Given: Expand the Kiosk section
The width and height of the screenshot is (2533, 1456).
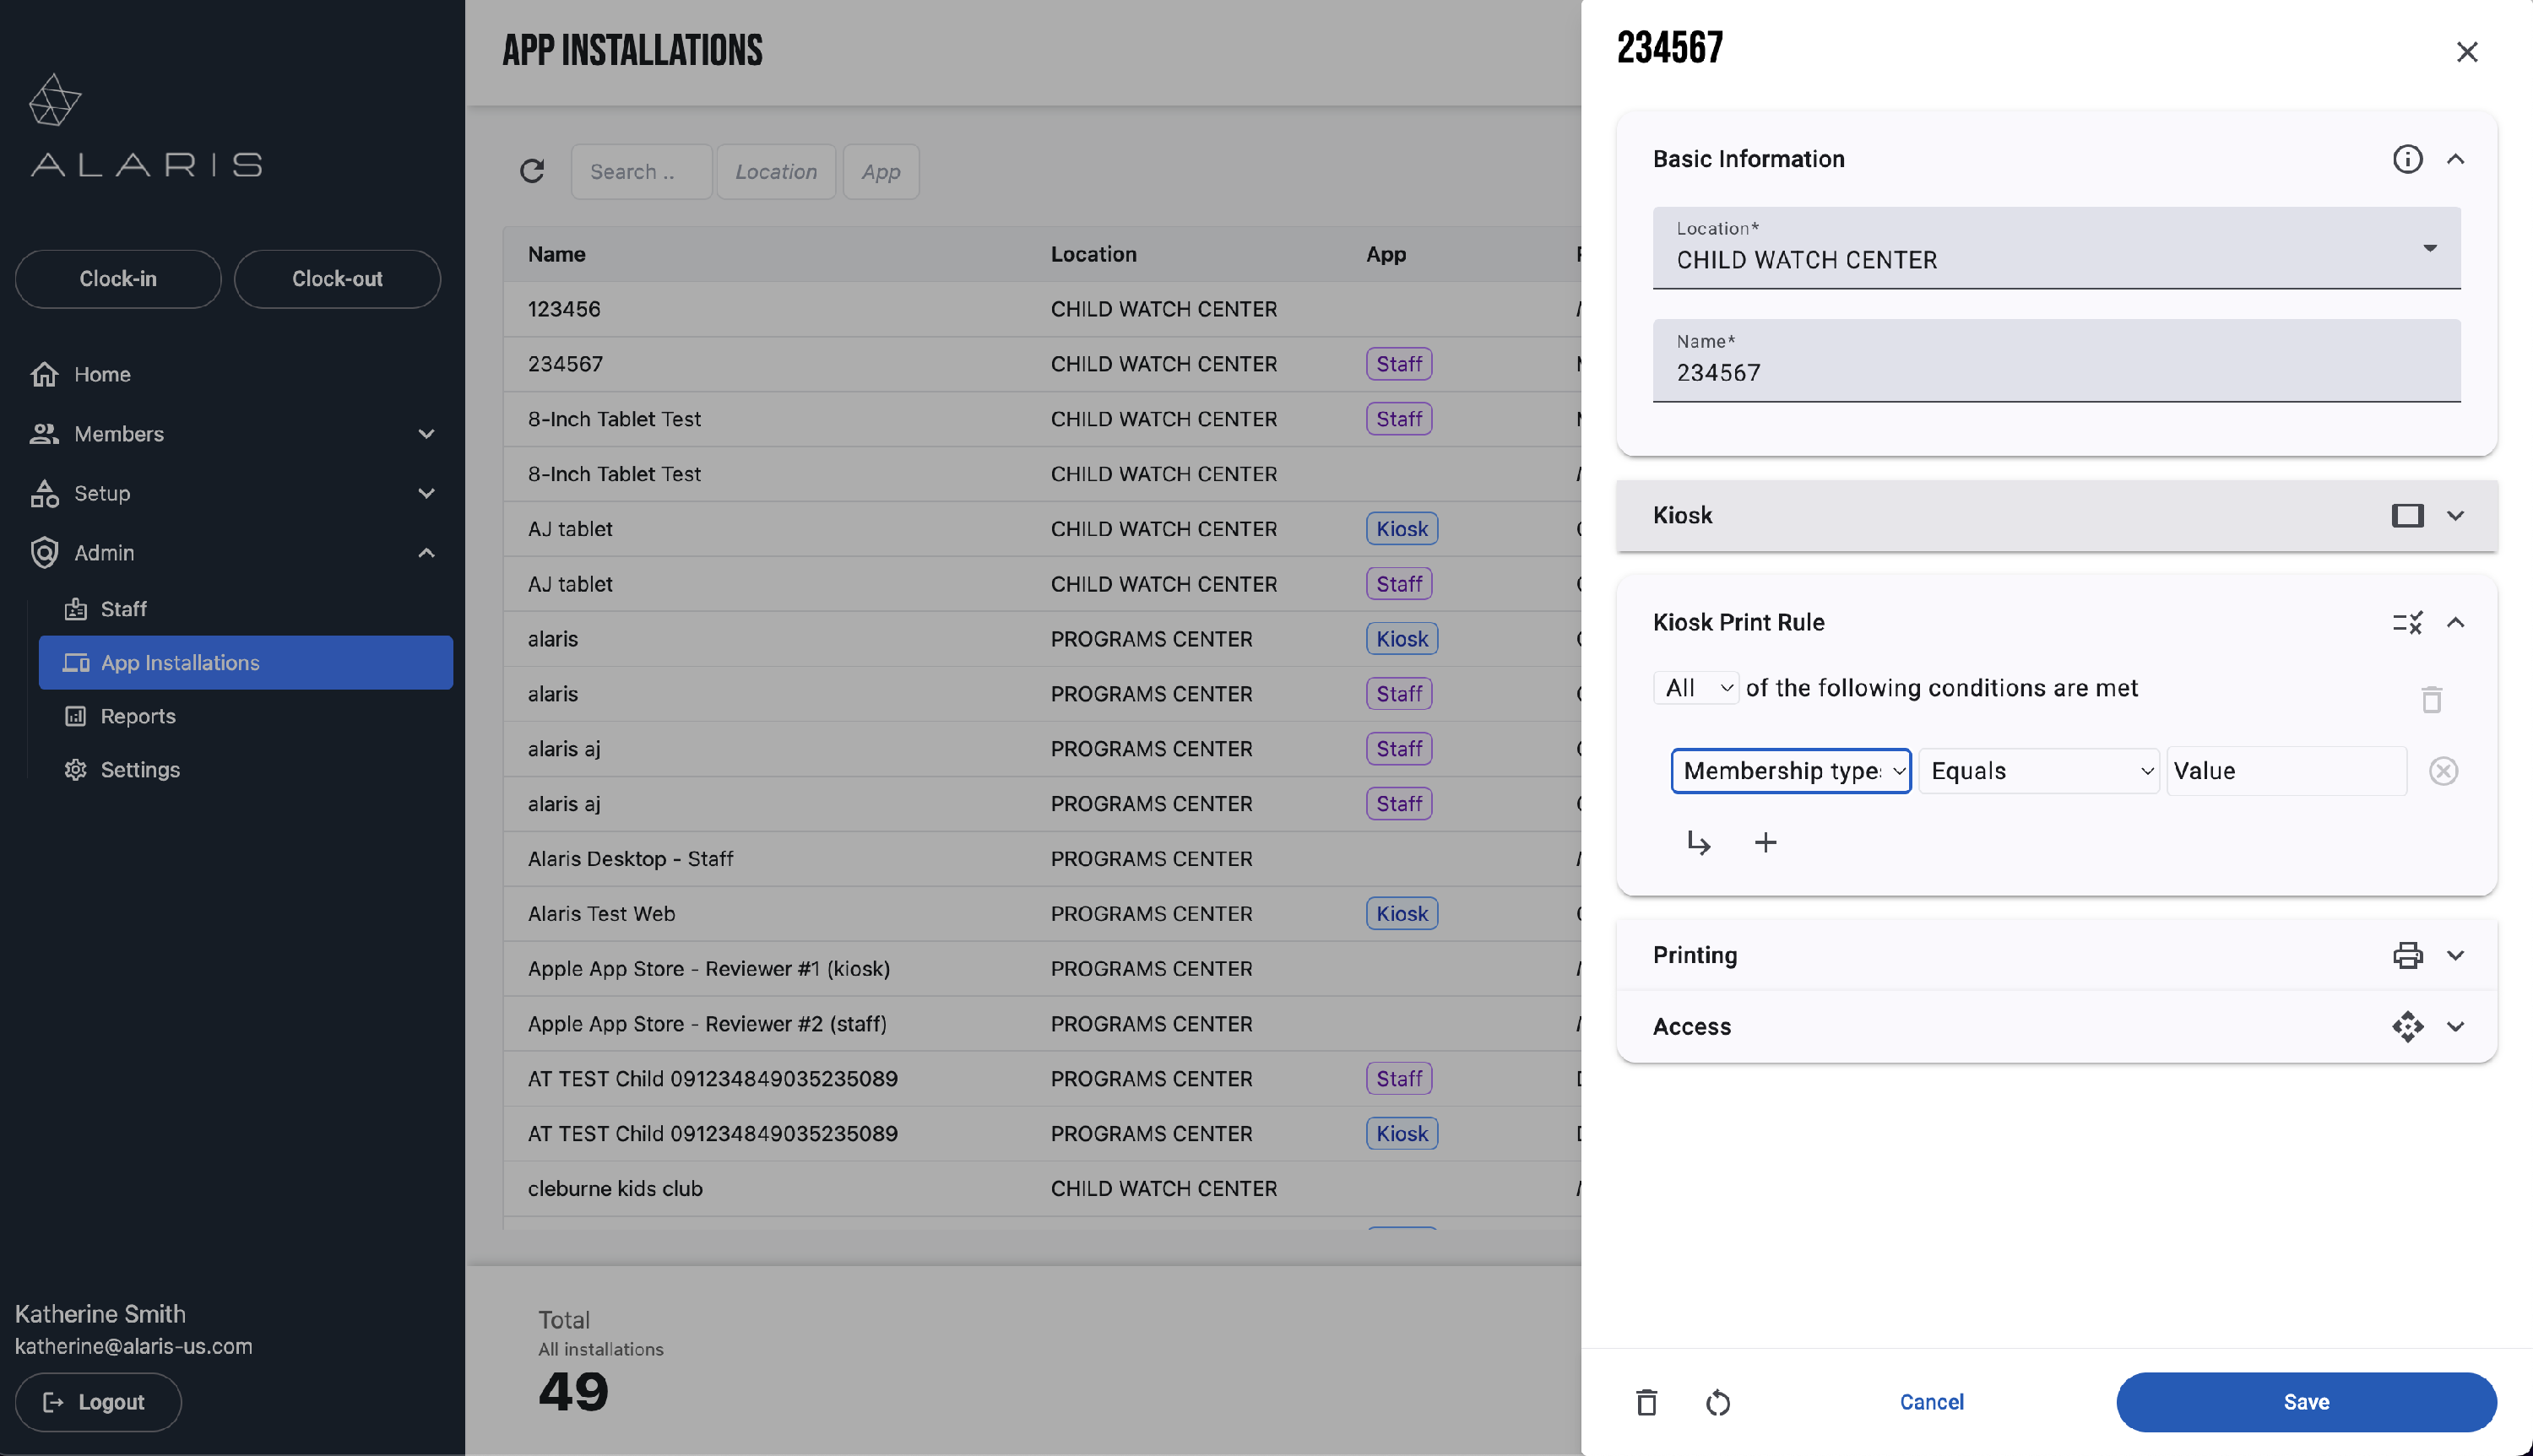Looking at the screenshot, I should pyautogui.click(x=2455, y=516).
